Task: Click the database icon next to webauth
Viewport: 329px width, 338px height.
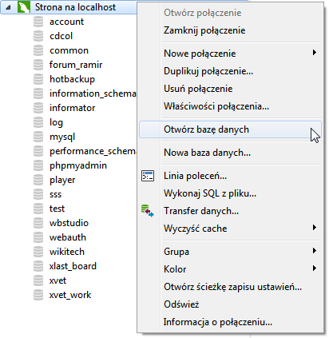Action: point(38,237)
